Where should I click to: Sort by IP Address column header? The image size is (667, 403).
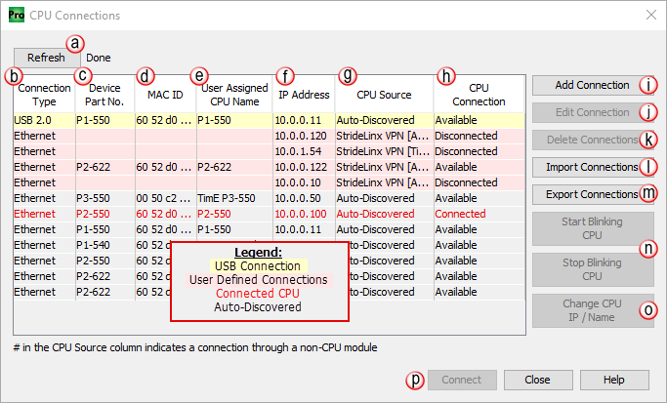(304, 95)
